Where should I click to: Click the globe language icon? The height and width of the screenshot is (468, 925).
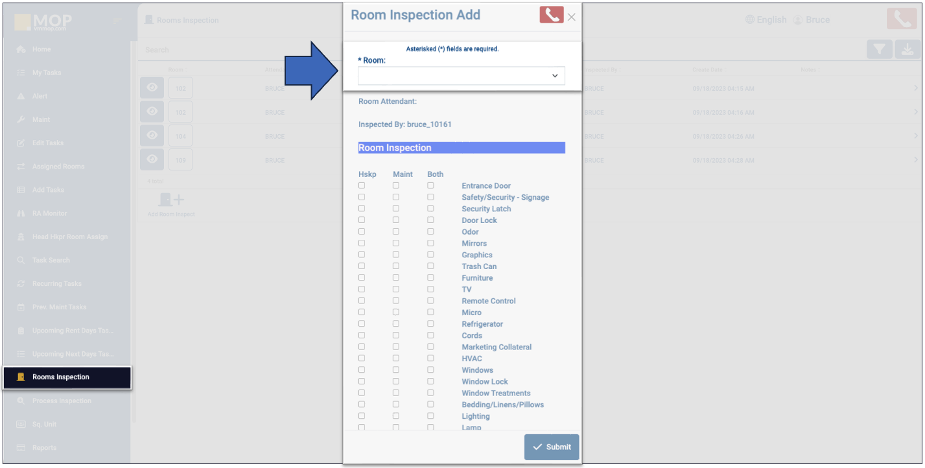(x=750, y=20)
